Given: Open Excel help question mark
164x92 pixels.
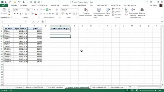Looking at the screenshot, I should pos(147,2).
